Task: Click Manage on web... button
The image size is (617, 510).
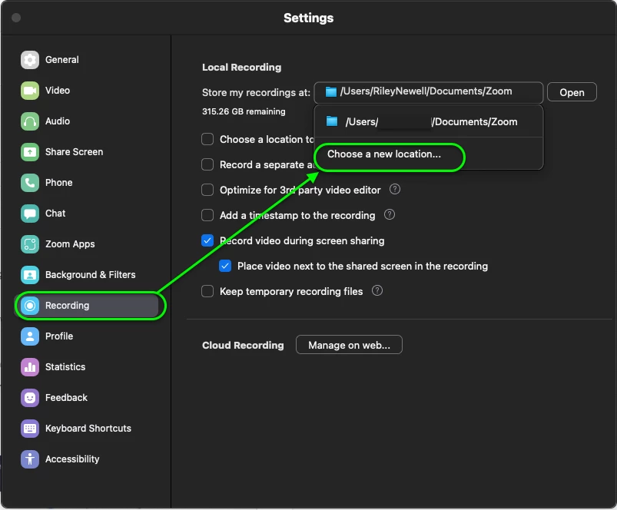Action: [x=349, y=345]
